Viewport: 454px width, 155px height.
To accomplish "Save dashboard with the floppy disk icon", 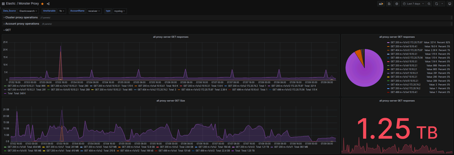I will pos(389,4).
